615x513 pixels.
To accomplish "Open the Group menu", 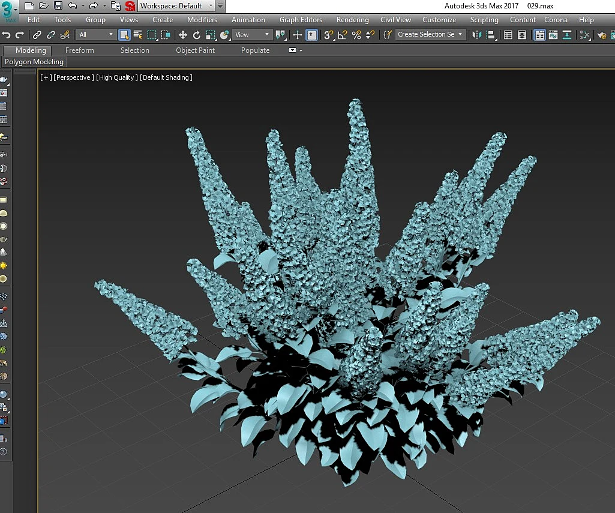I will [x=96, y=20].
